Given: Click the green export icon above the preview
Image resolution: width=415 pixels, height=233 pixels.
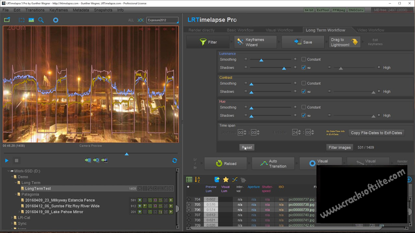Looking at the screenshot, I should pyautogui.click(x=7, y=20).
